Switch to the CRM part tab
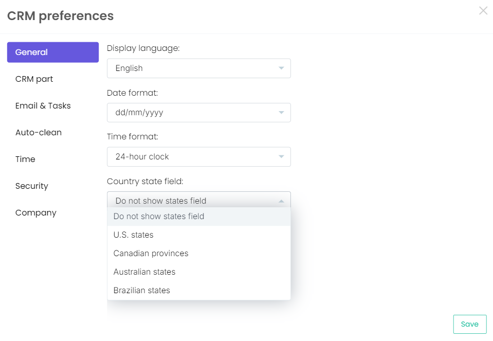 34,79
